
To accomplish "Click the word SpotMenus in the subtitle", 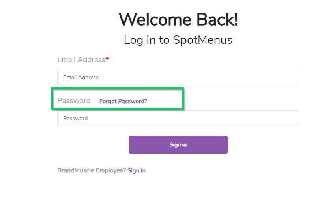I will [202, 40].
